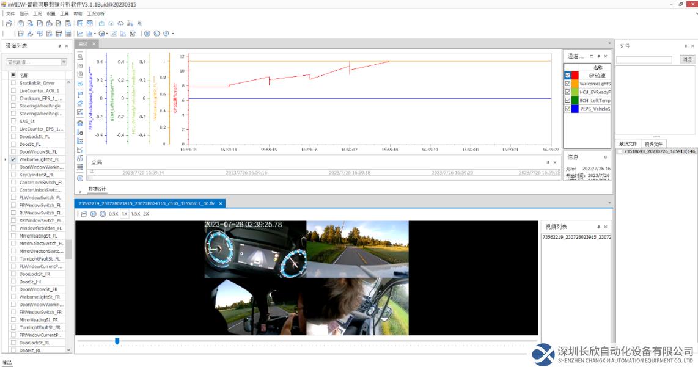This screenshot has height=367, width=698.
Task: Click the open folder icon in top toolbar
Action: 9,23
